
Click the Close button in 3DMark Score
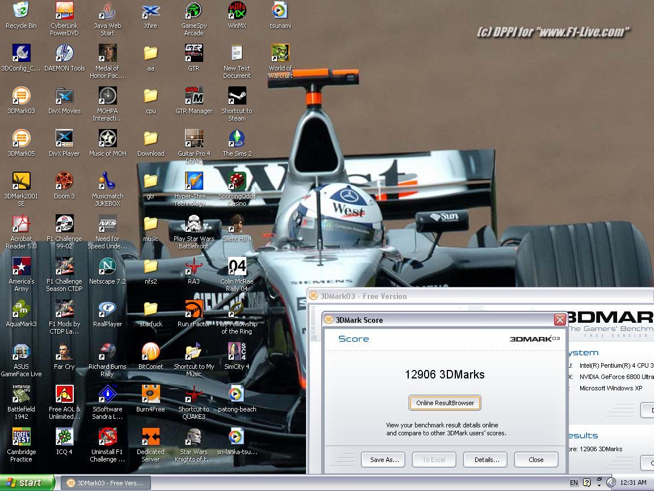(x=536, y=460)
